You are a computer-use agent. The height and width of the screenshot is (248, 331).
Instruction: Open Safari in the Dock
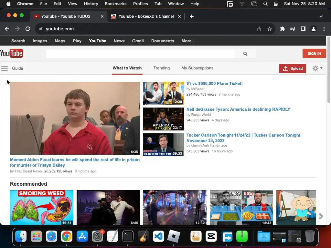point(51,236)
